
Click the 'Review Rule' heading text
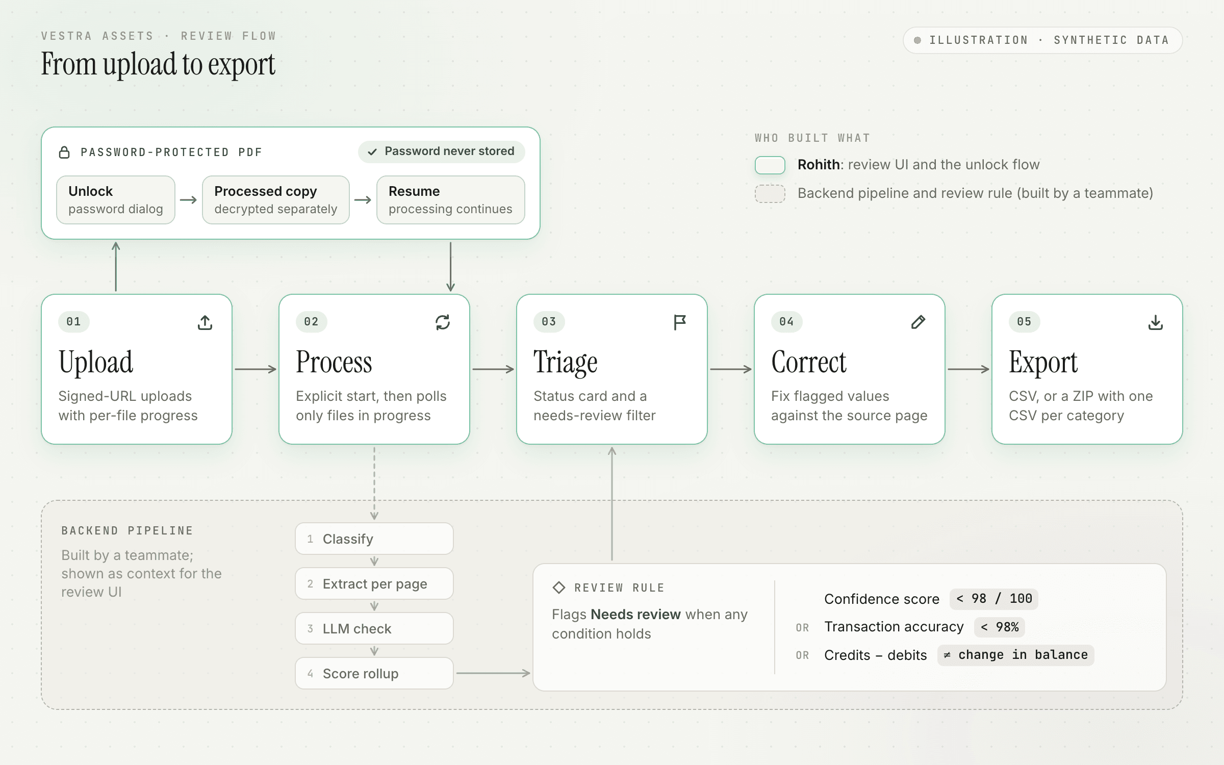(620, 588)
